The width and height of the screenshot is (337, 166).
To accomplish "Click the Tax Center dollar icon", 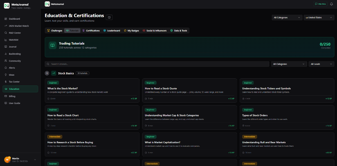I will click(x=6, y=82).
